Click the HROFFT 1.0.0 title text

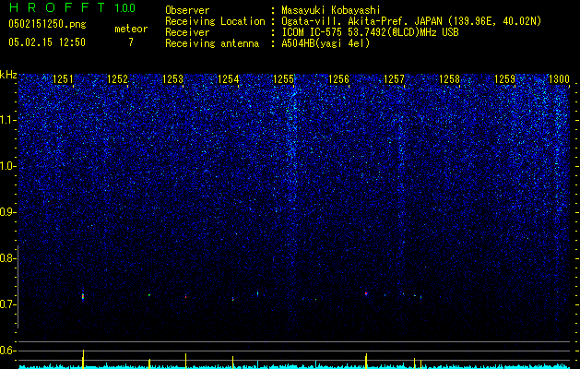tap(72, 7)
